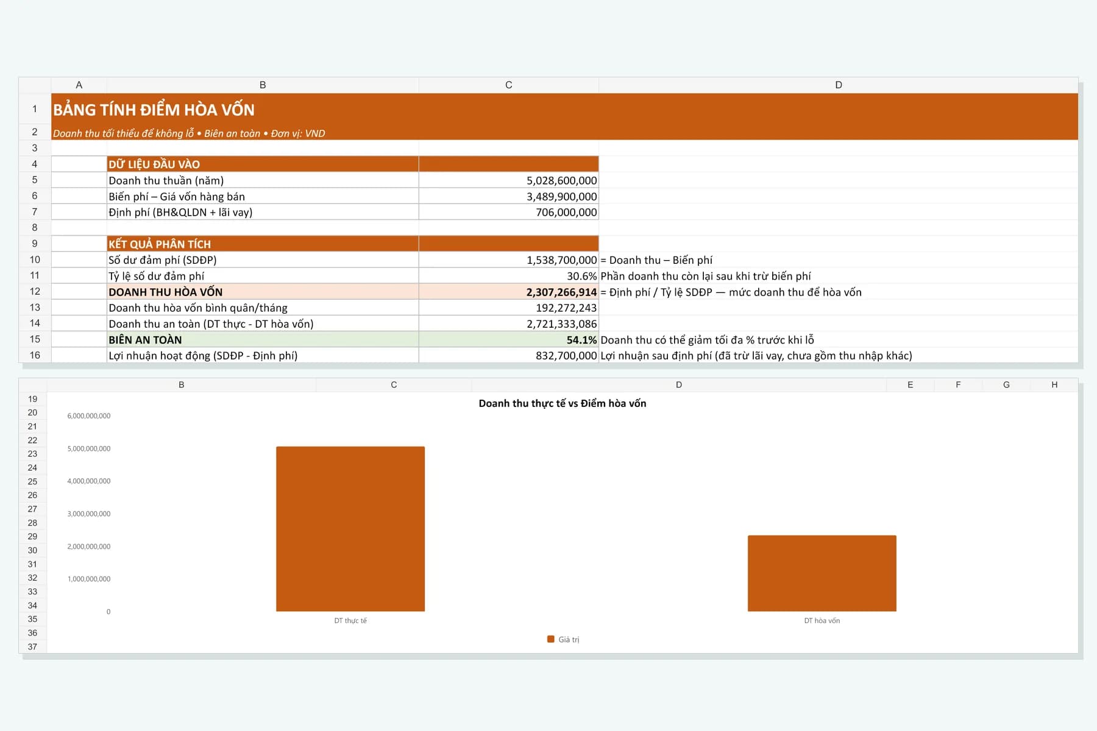
Task: Click the note starting '= Định phí / Tỷ lệ SDĐP'
Action: click(x=731, y=292)
